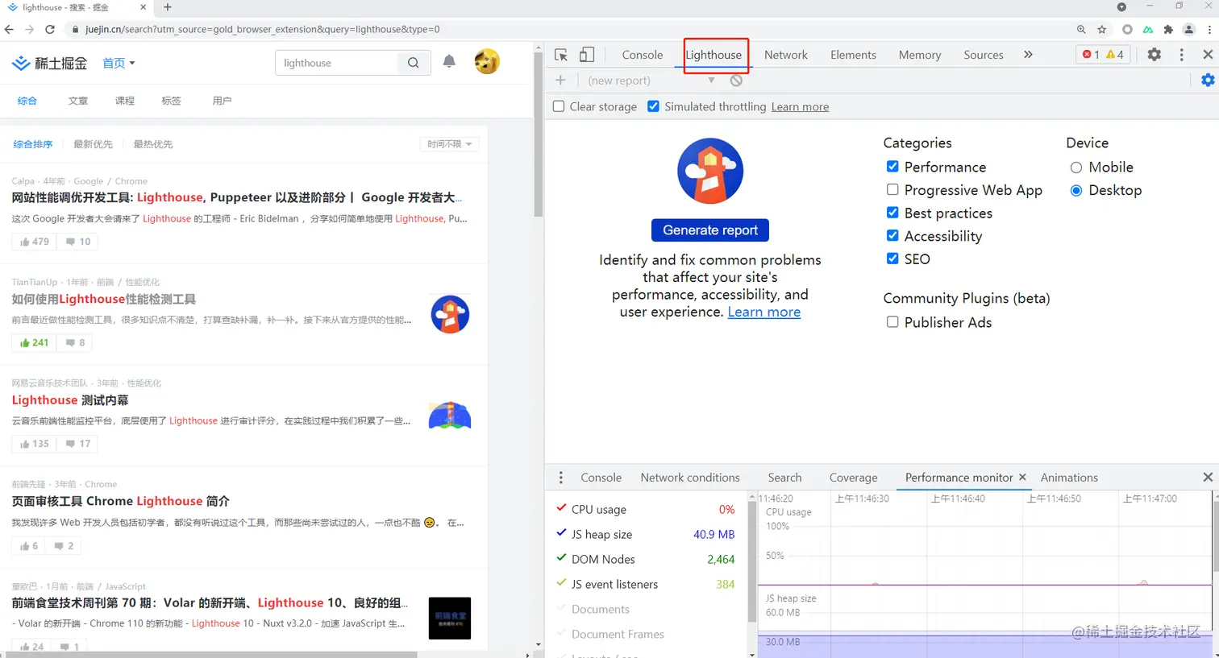The image size is (1219, 658).
Task: Switch to the Elements tab
Action: tap(853, 55)
